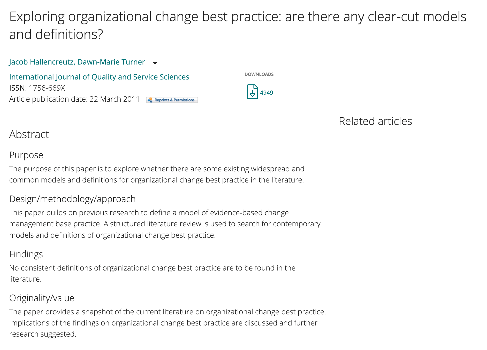Viewport: 487px width, 350px height.
Task: Click the paragraph under Findings
Action: coord(152,273)
